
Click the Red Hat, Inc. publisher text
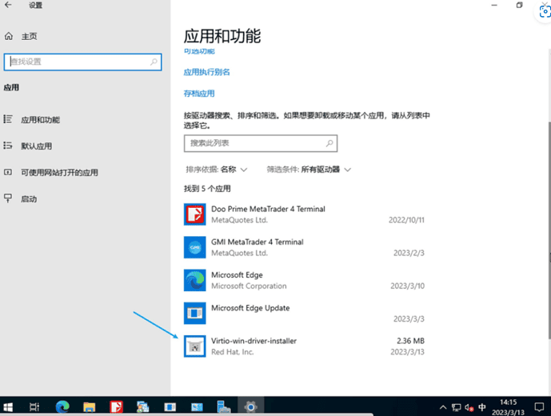click(232, 352)
